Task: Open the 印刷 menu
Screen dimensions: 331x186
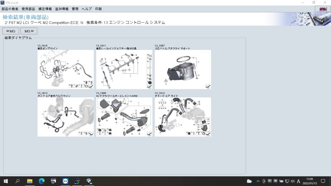Action: pos(98,9)
